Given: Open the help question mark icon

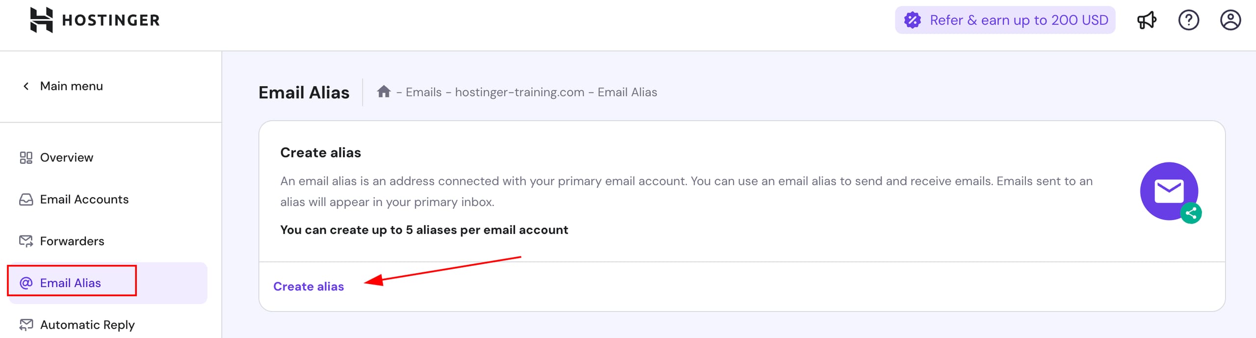Looking at the screenshot, I should [x=1188, y=20].
